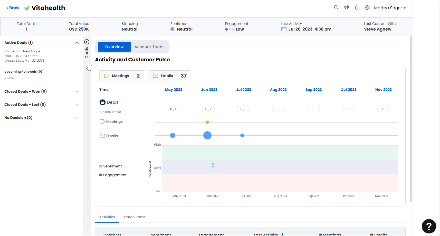The image size is (440, 236).
Task: Click the May 2023 column header
Action: tap(174, 90)
